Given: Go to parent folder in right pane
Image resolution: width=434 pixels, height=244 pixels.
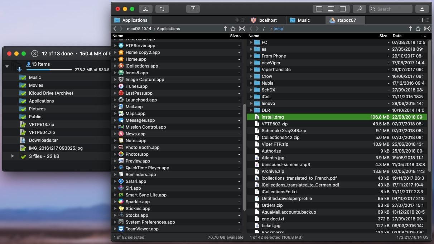Looking at the screenshot, I should tap(410, 29).
